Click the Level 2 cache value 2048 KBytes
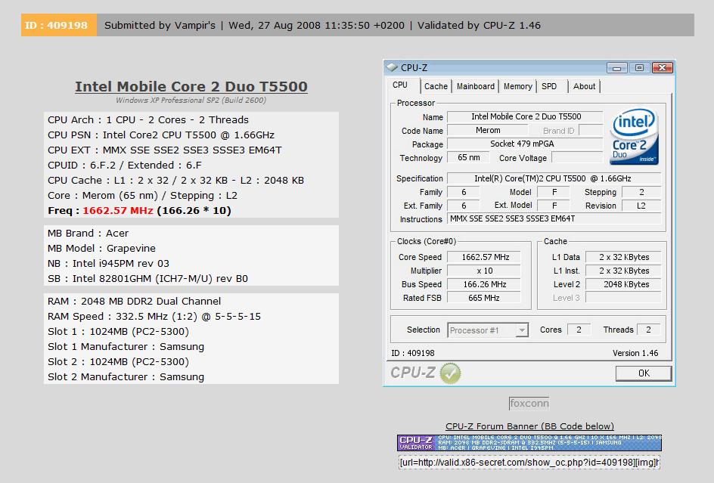 [623, 284]
